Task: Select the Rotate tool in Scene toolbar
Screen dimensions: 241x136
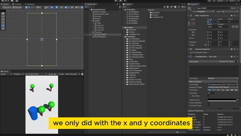Action: point(3,20)
